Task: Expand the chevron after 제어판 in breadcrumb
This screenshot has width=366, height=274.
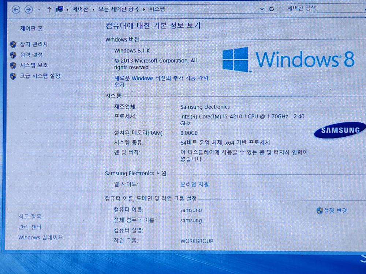Action: 93,9
